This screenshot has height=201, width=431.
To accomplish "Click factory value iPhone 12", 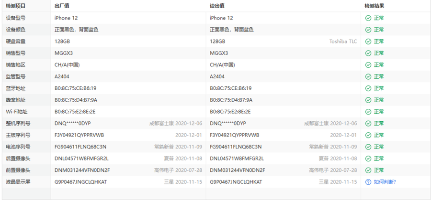I will pyautogui.click(x=66, y=18).
